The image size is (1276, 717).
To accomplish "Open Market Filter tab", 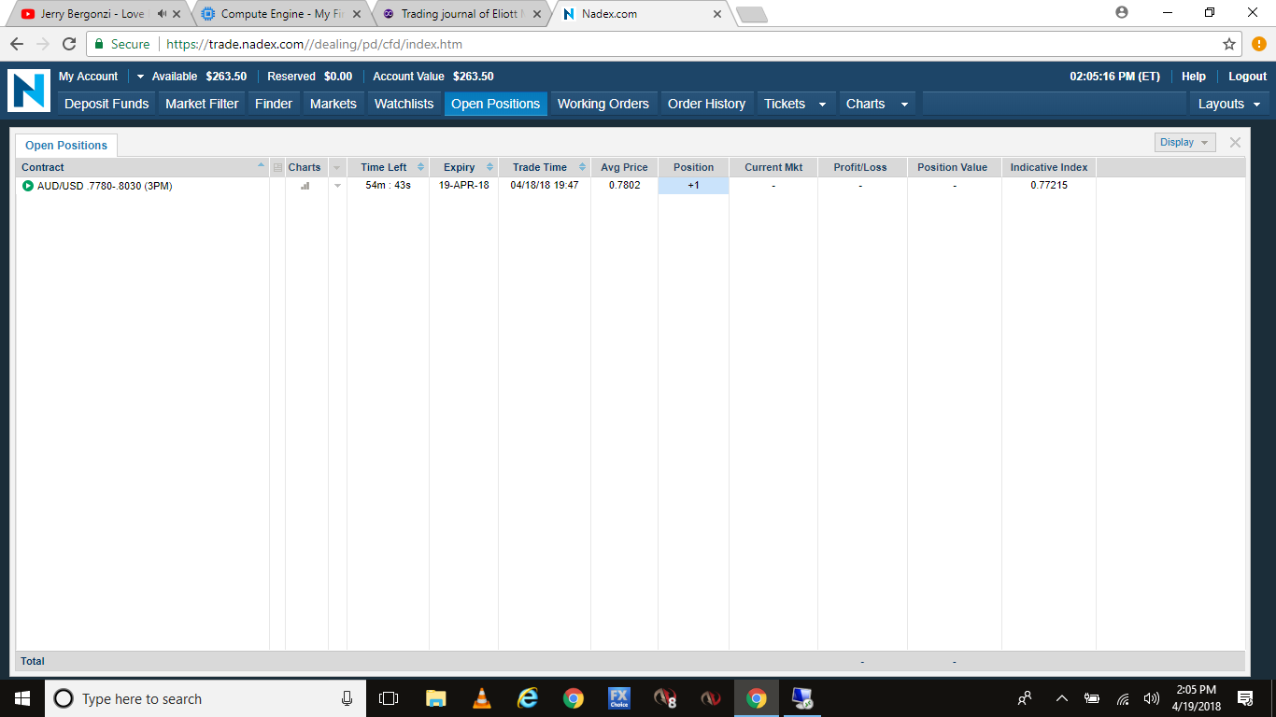I will click(x=202, y=104).
